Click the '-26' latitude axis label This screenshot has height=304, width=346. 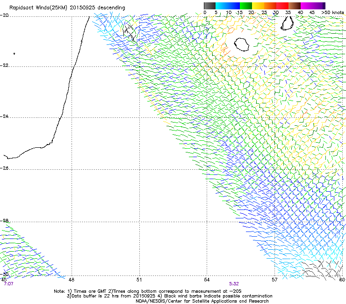tap(4, 168)
